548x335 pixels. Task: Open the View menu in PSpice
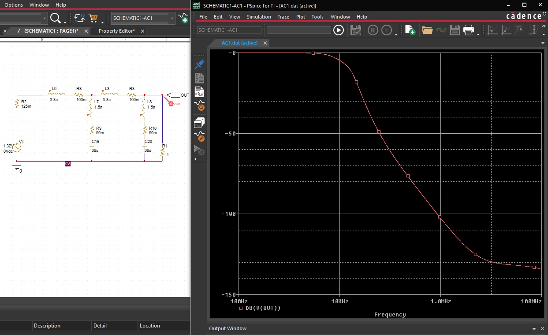pos(235,17)
